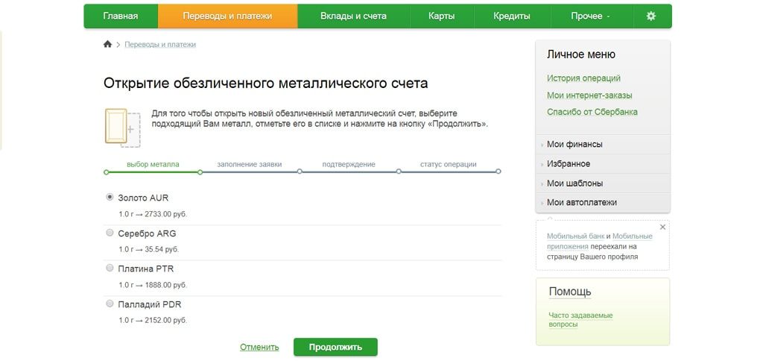
Task: Click the Отменить link
Action: coord(259,347)
